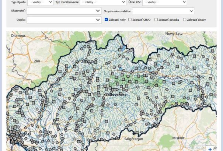
Task: Click the Slovensko country label on map
Action: point(118,95)
